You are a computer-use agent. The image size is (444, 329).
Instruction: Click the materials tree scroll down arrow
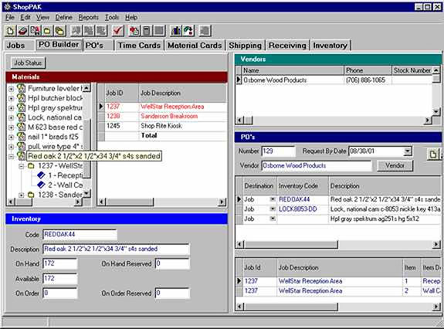[86, 193]
